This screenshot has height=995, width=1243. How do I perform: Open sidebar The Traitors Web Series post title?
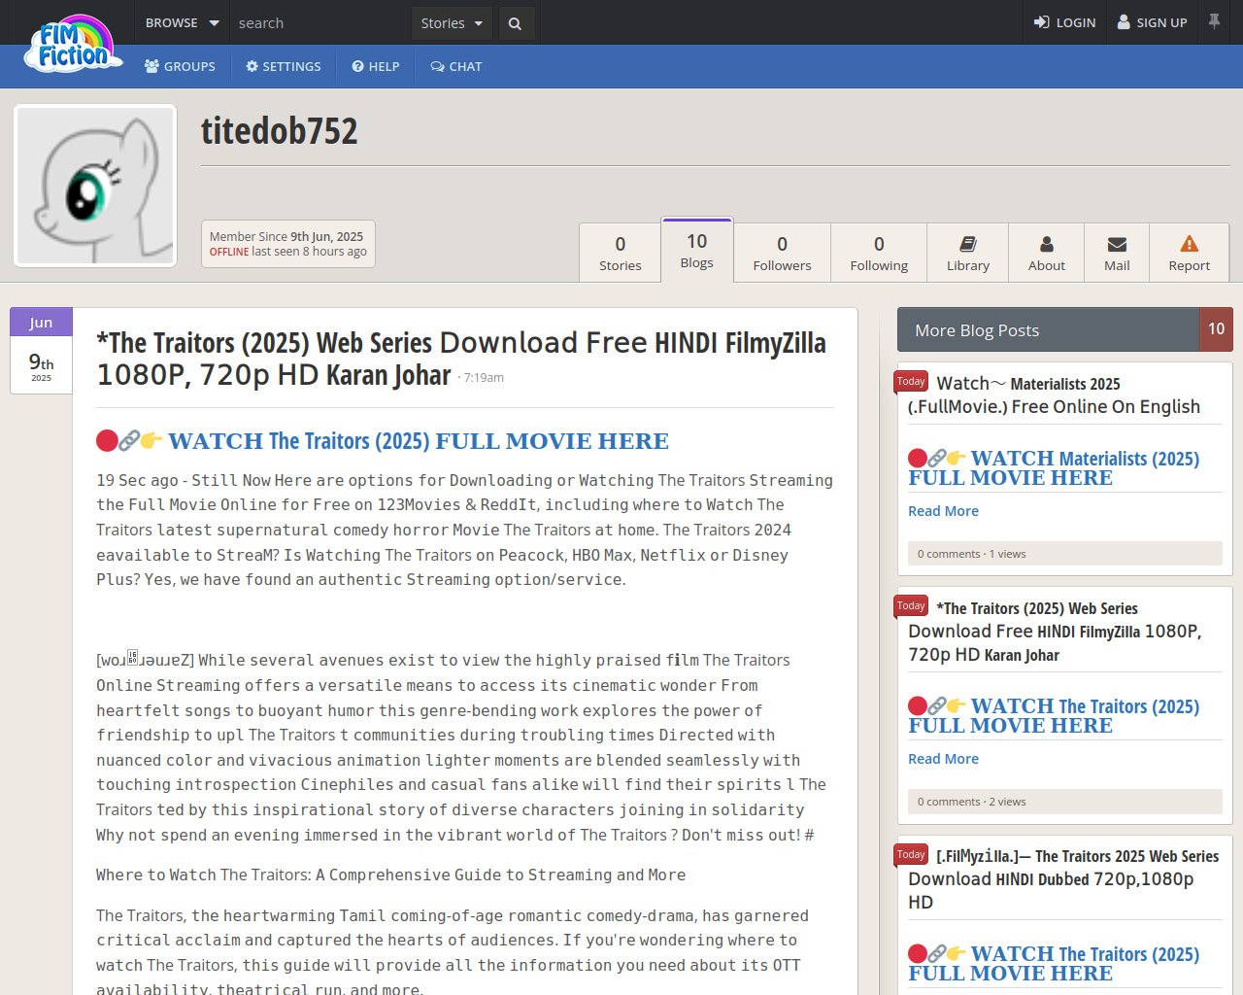[x=1055, y=632]
